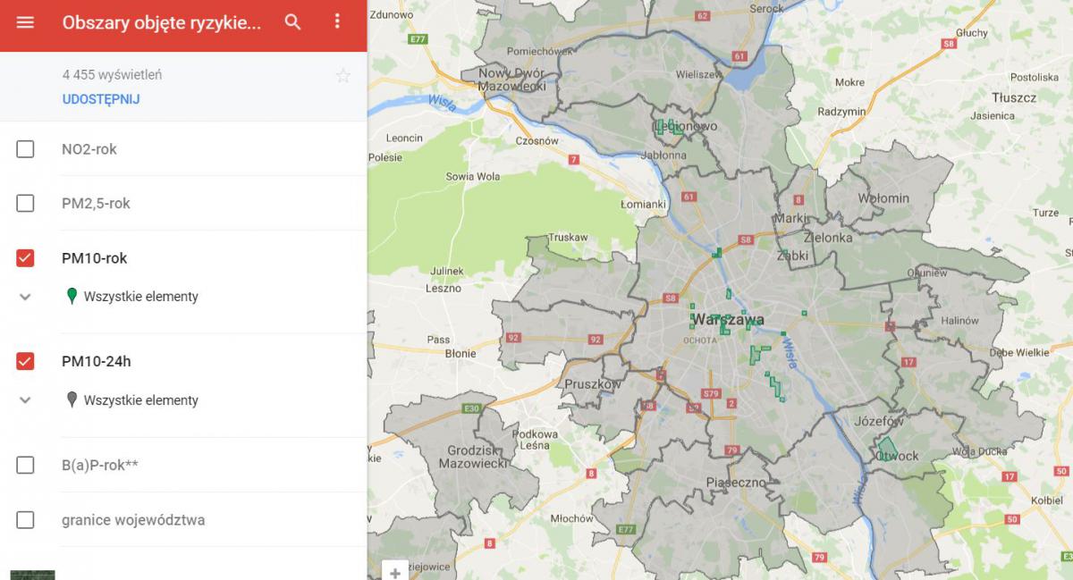Click the Wołomin label on the map
1073x580 pixels.
[x=883, y=198]
